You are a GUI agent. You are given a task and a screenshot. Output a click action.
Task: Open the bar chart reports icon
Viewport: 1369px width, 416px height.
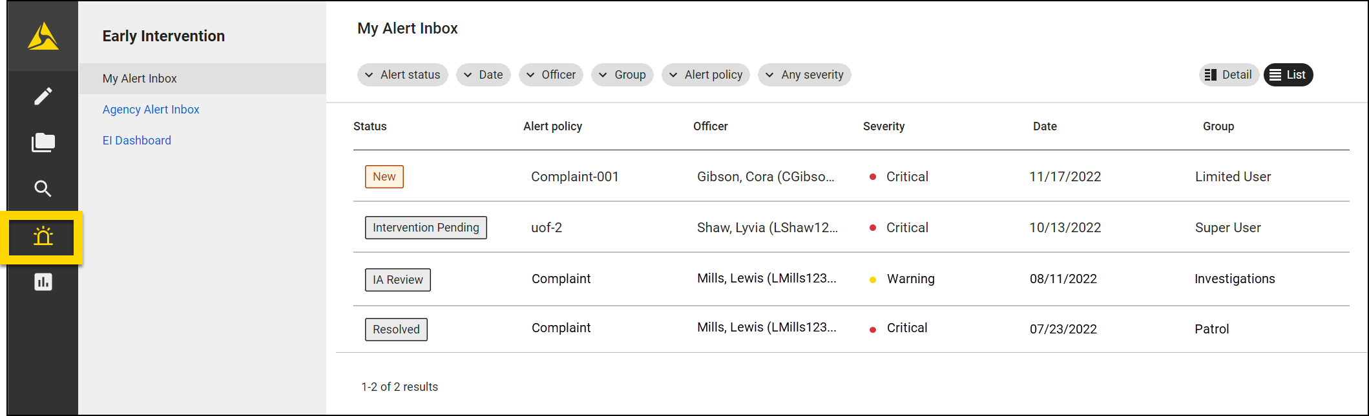click(43, 282)
